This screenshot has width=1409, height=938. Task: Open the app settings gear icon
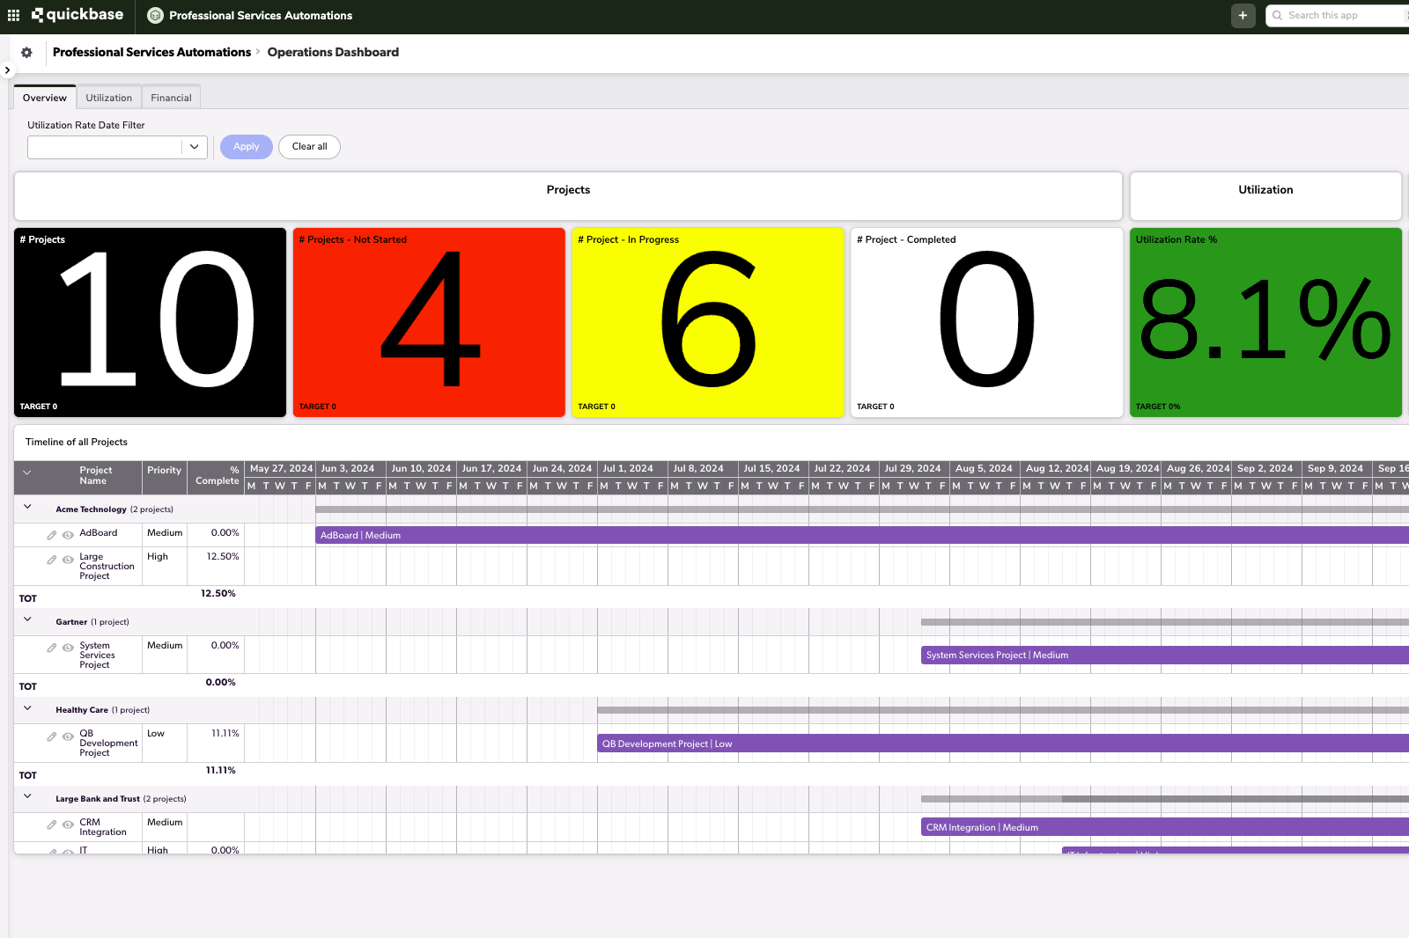(x=26, y=52)
